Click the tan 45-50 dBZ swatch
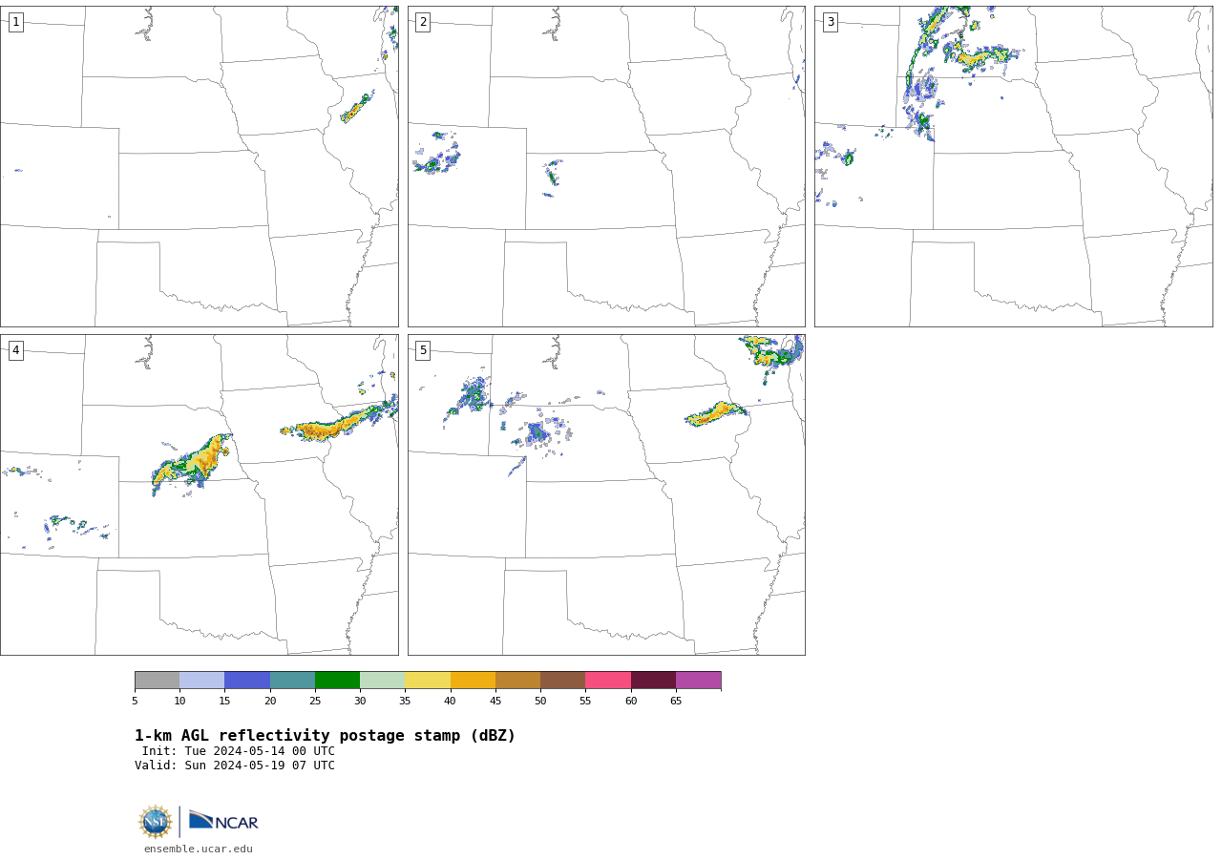 (517, 681)
